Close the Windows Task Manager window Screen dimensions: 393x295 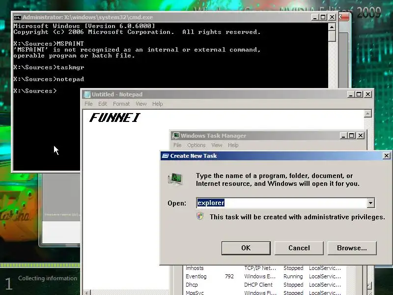pyautogui.click(x=361, y=136)
